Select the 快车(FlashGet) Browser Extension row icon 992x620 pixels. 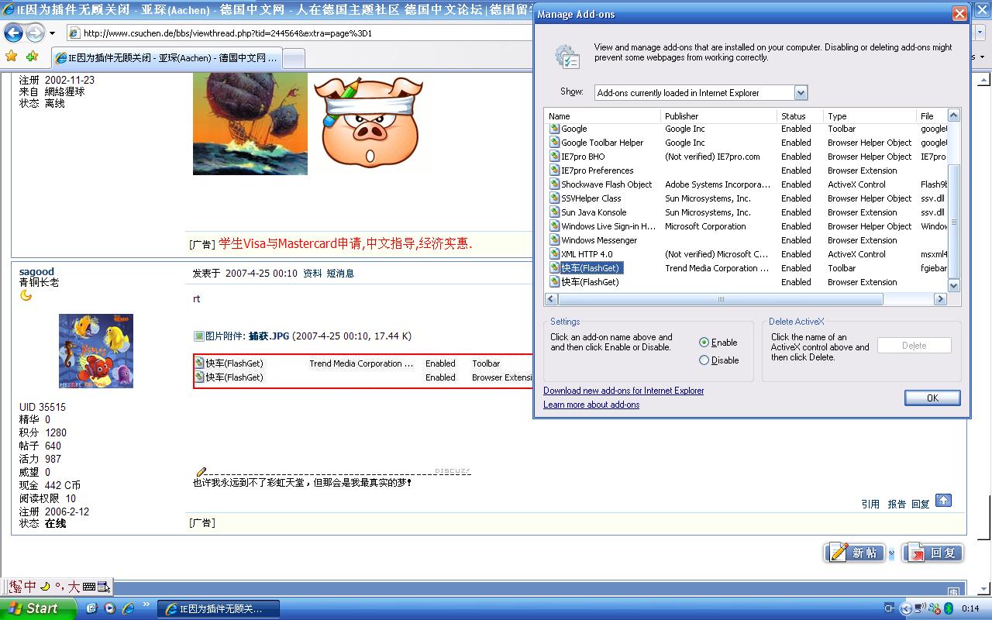pyautogui.click(x=554, y=282)
